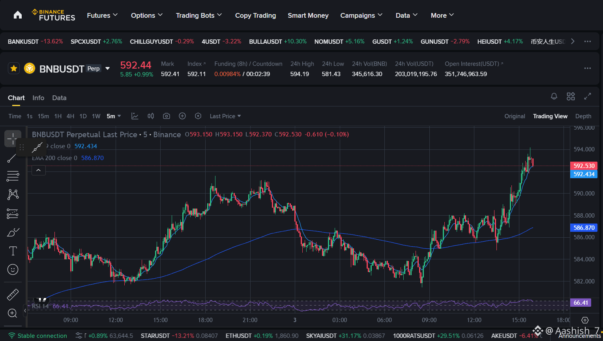Expand the BNBUSDT pair selector arrow
The image size is (603, 341).
(107, 69)
